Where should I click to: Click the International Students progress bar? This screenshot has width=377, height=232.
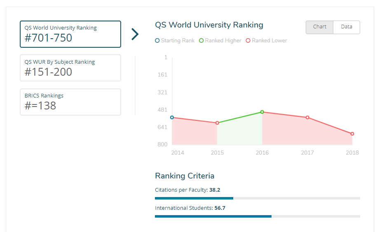pos(257,216)
